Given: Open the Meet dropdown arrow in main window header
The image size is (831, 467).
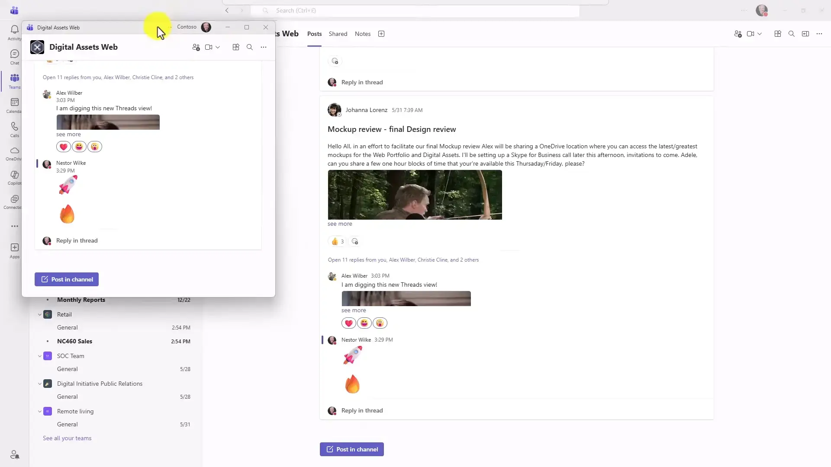Looking at the screenshot, I should point(760,34).
